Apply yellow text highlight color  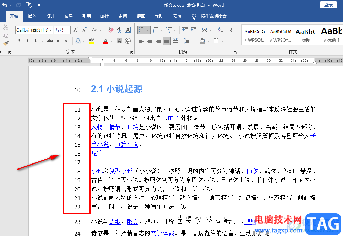tap(92, 41)
